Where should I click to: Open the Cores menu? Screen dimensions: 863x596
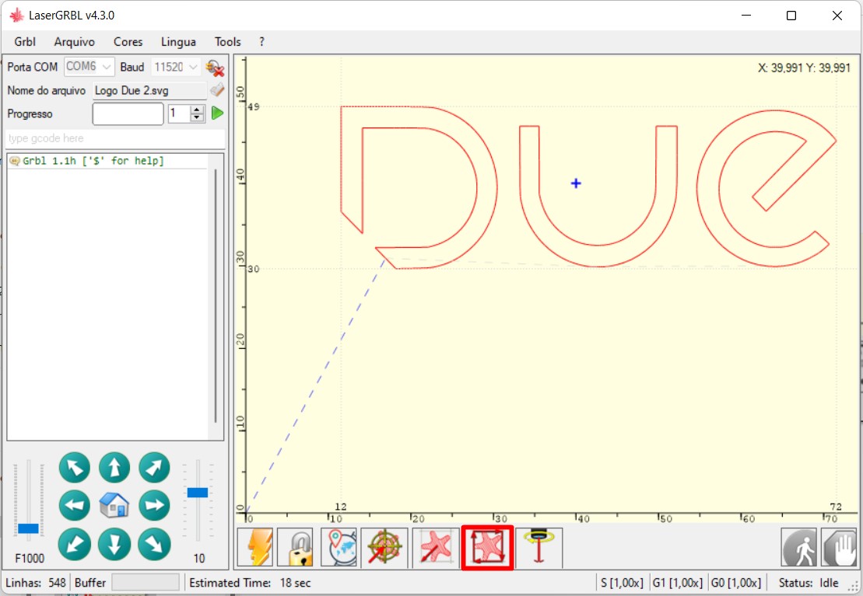pos(128,42)
